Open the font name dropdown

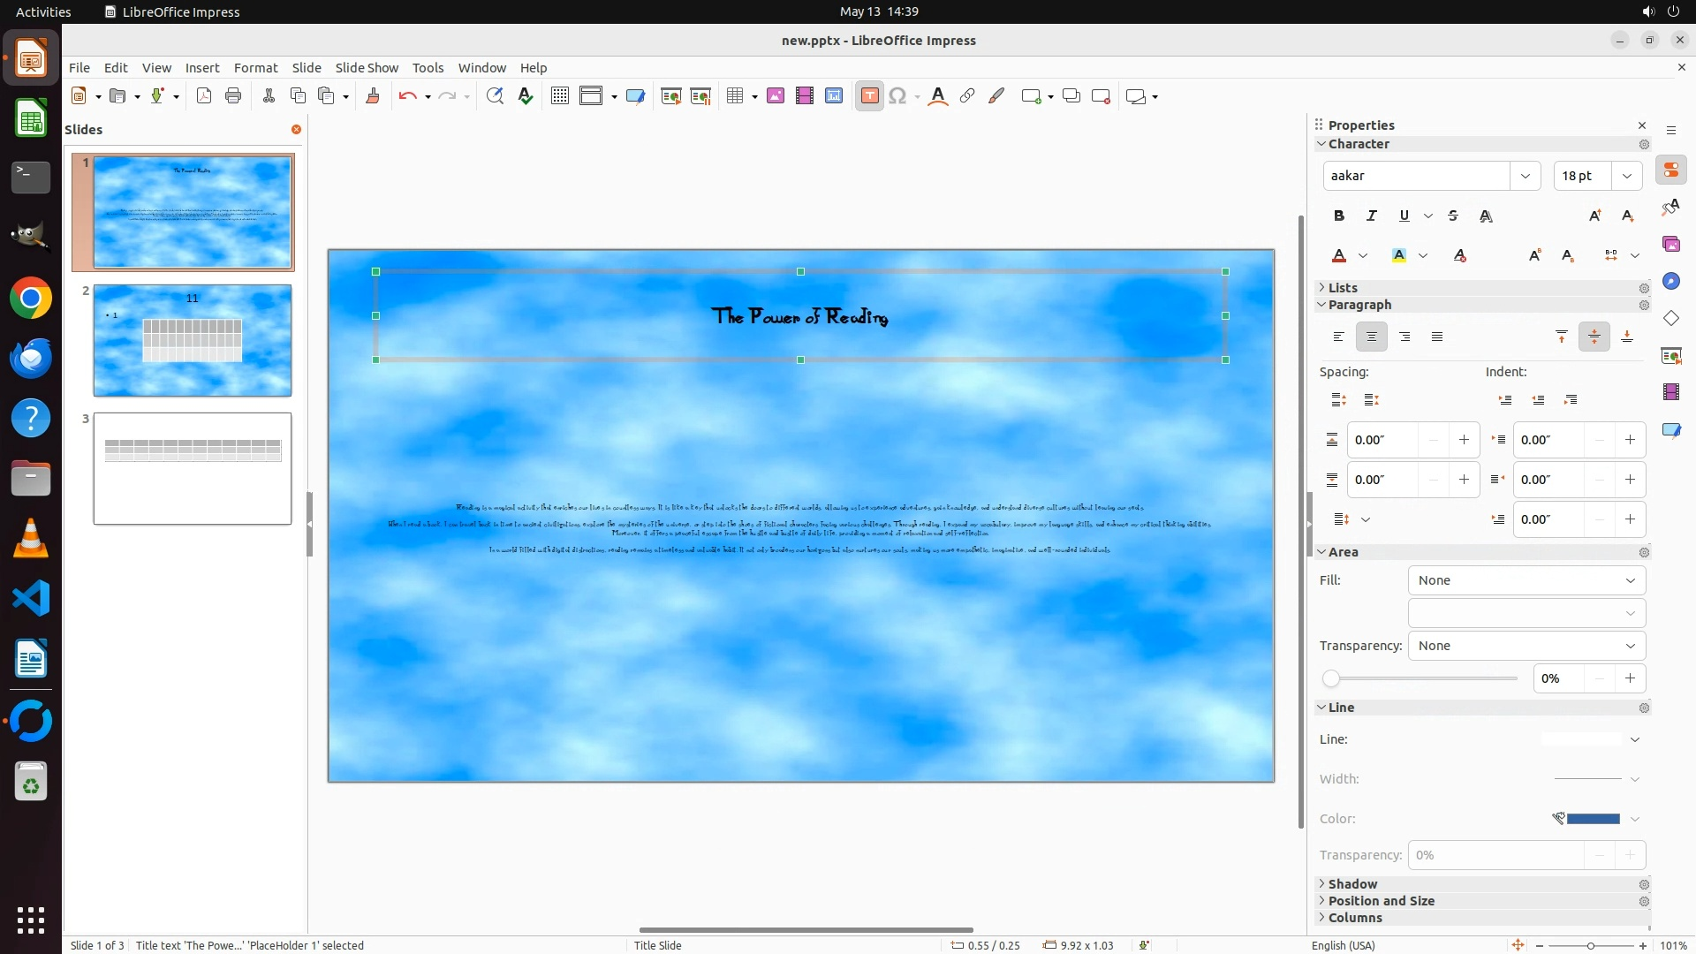pyautogui.click(x=1525, y=176)
